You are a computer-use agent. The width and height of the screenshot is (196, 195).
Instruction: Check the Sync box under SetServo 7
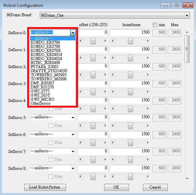(x=51, y=159)
